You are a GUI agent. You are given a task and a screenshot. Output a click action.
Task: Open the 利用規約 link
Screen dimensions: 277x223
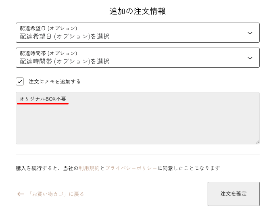click(x=89, y=168)
